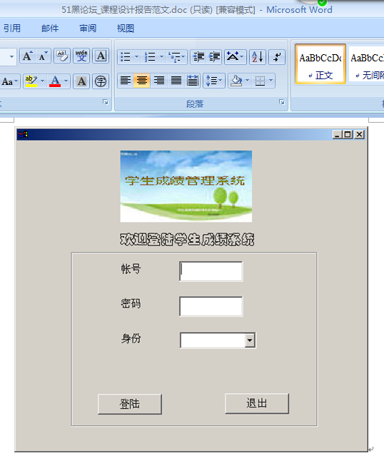Toggle Character Shading icon
The width and height of the screenshot is (384, 473).
[81, 81]
